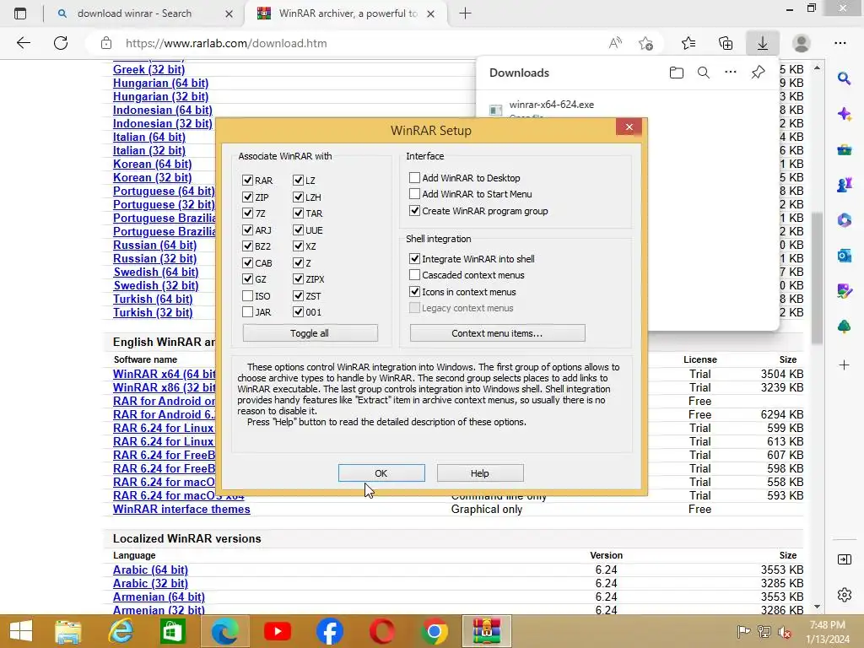
Task: Search downloads magnifier icon in Downloads panel
Action: click(704, 73)
